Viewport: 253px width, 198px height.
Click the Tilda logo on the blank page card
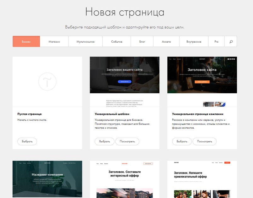47,81
